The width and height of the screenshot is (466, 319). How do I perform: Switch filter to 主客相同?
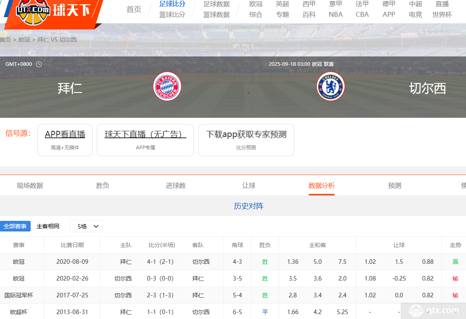click(48, 226)
